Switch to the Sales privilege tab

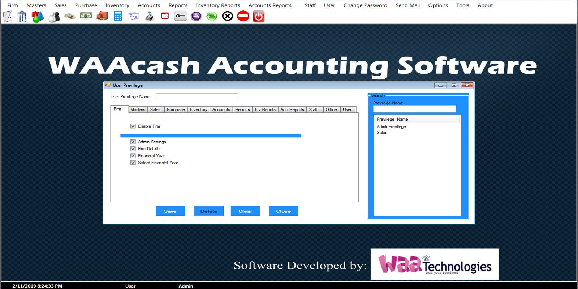(x=155, y=109)
